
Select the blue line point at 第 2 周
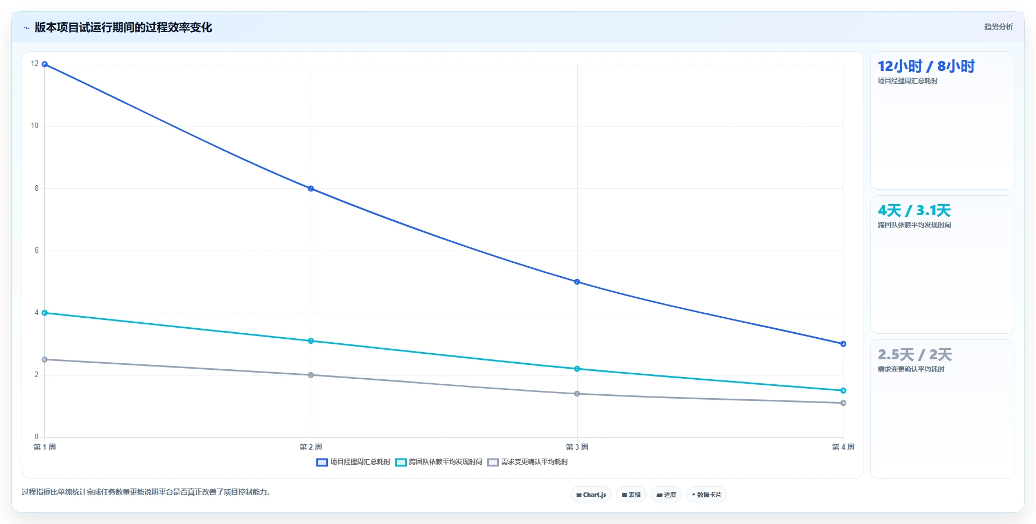click(311, 189)
